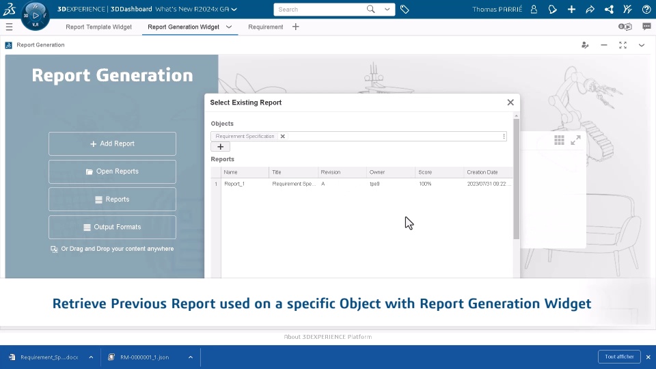
Task: Switch to the Requirement tab
Action: point(266,27)
